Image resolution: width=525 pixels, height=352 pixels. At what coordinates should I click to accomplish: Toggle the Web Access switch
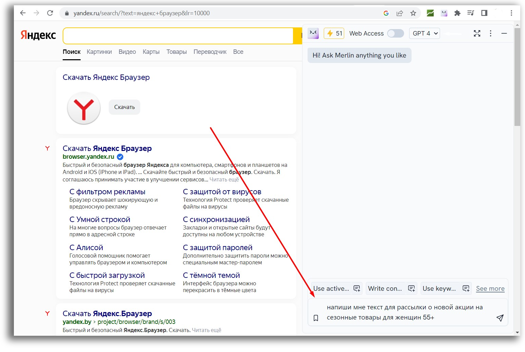pyautogui.click(x=396, y=33)
